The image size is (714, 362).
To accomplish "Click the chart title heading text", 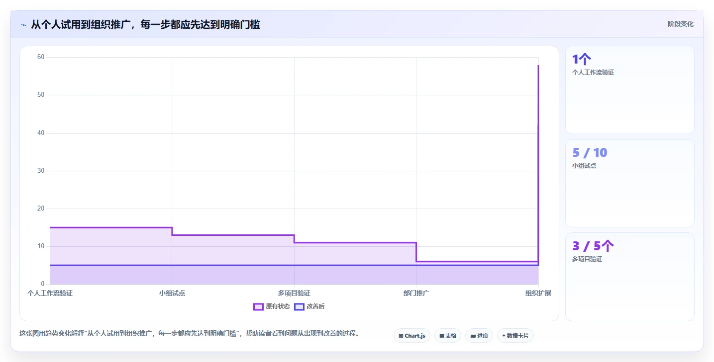I will (x=145, y=24).
